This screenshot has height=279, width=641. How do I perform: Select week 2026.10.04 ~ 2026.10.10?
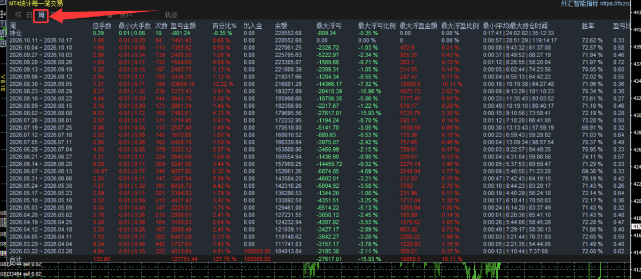pos(41,47)
